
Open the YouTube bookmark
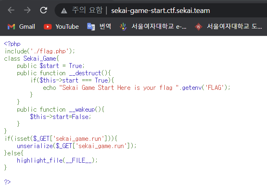coord(61,27)
